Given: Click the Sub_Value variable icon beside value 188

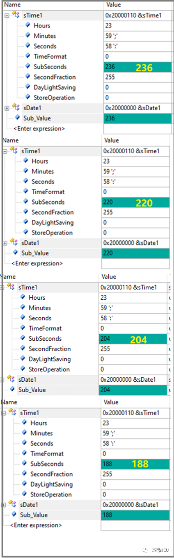Looking at the screenshot, I should [14, 515].
